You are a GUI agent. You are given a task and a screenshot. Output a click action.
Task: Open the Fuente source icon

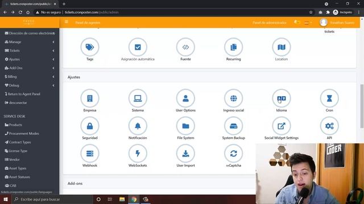(x=185, y=47)
